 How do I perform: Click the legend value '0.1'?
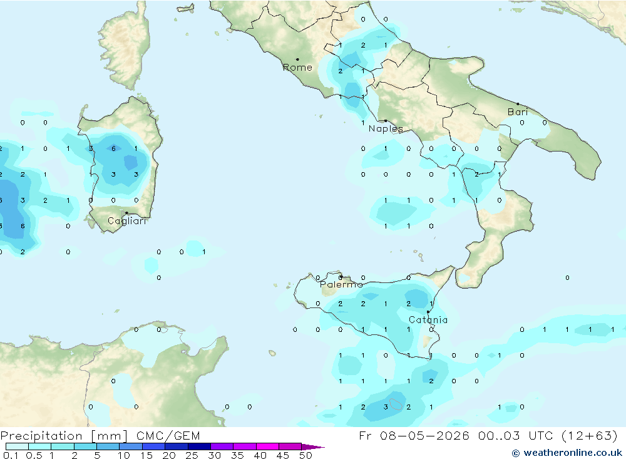click(11, 455)
